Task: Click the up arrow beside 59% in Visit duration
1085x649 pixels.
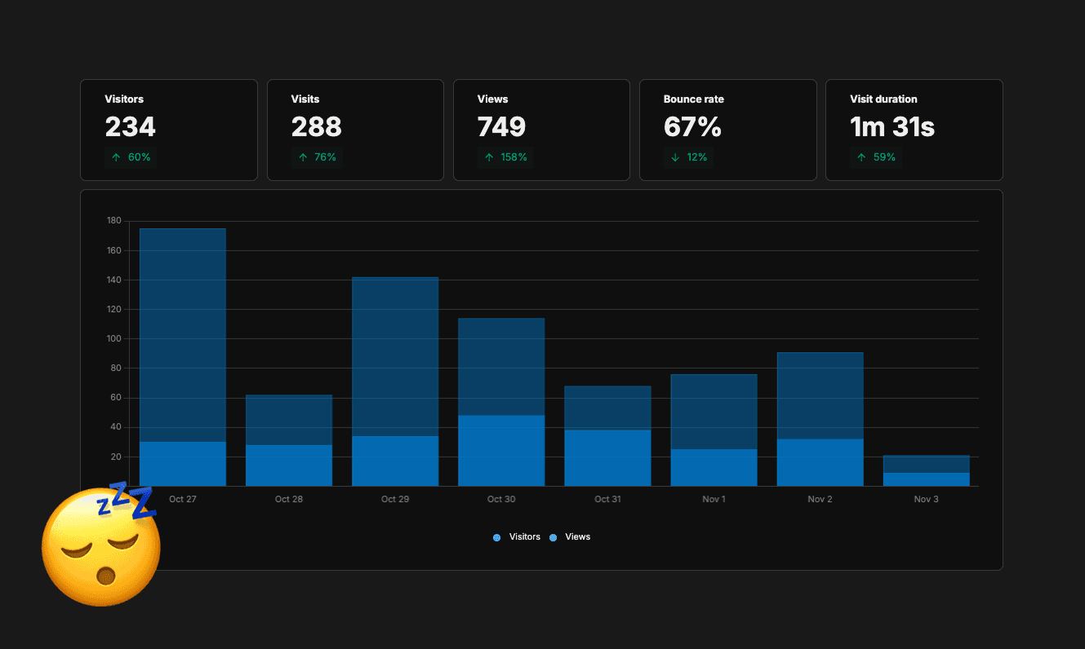Action: [861, 157]
